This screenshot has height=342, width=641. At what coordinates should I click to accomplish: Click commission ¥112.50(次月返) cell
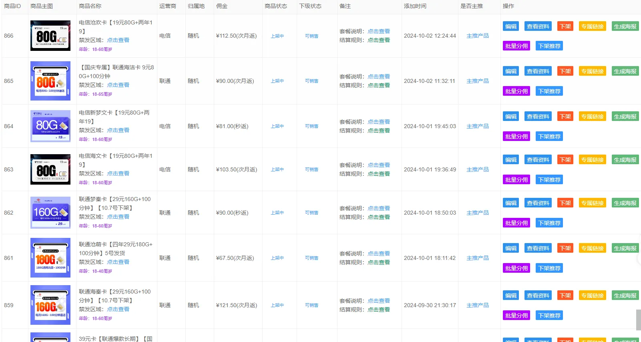coord(236,36)
